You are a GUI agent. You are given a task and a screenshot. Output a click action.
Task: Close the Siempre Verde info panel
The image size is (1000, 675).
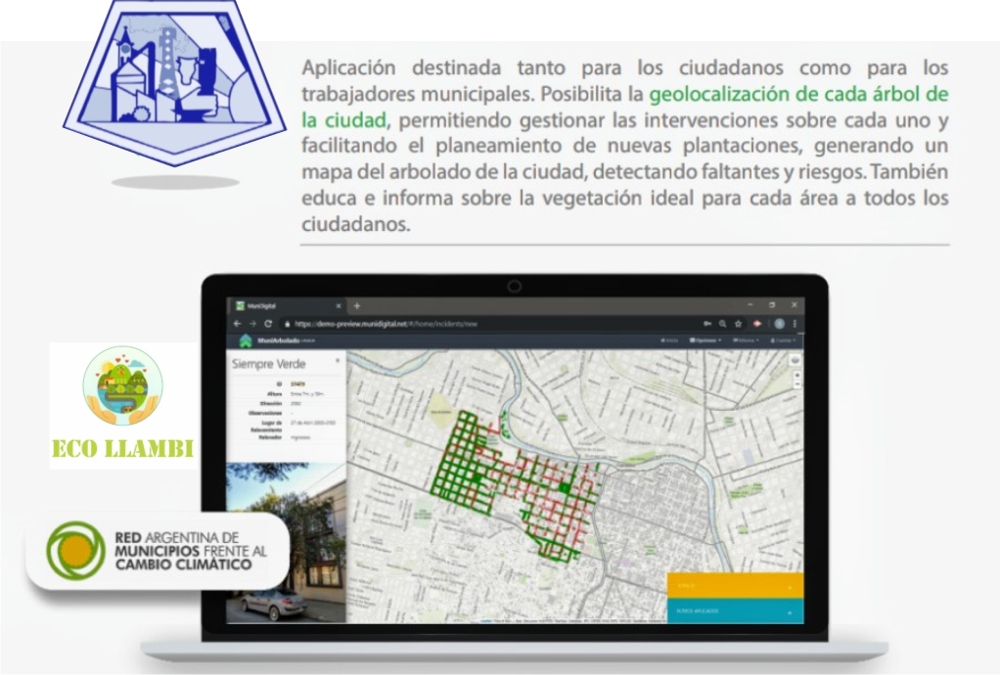[338, 361]
